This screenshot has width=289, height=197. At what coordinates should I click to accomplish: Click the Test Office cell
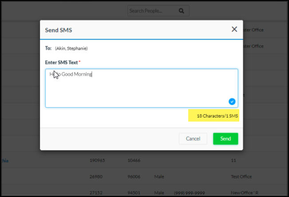(x=241, y=177)
